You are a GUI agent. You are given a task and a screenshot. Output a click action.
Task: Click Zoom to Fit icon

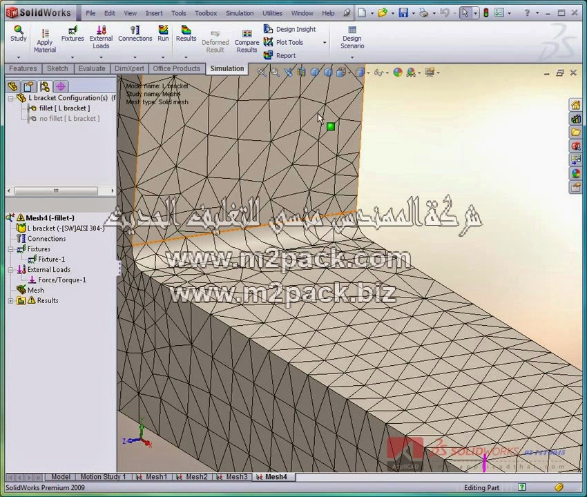pyautogui.click(x=262, y=72)
